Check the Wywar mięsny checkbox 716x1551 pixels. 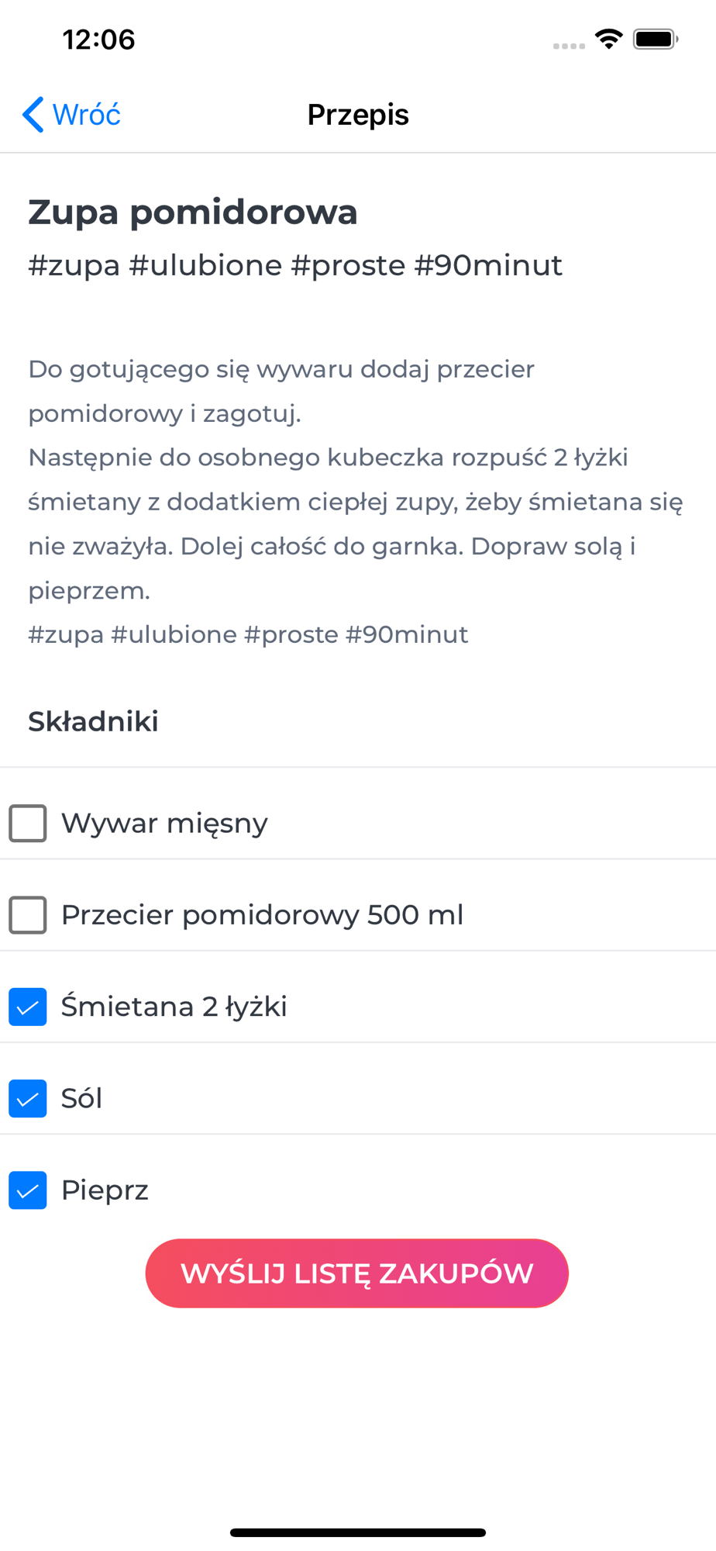28,823
